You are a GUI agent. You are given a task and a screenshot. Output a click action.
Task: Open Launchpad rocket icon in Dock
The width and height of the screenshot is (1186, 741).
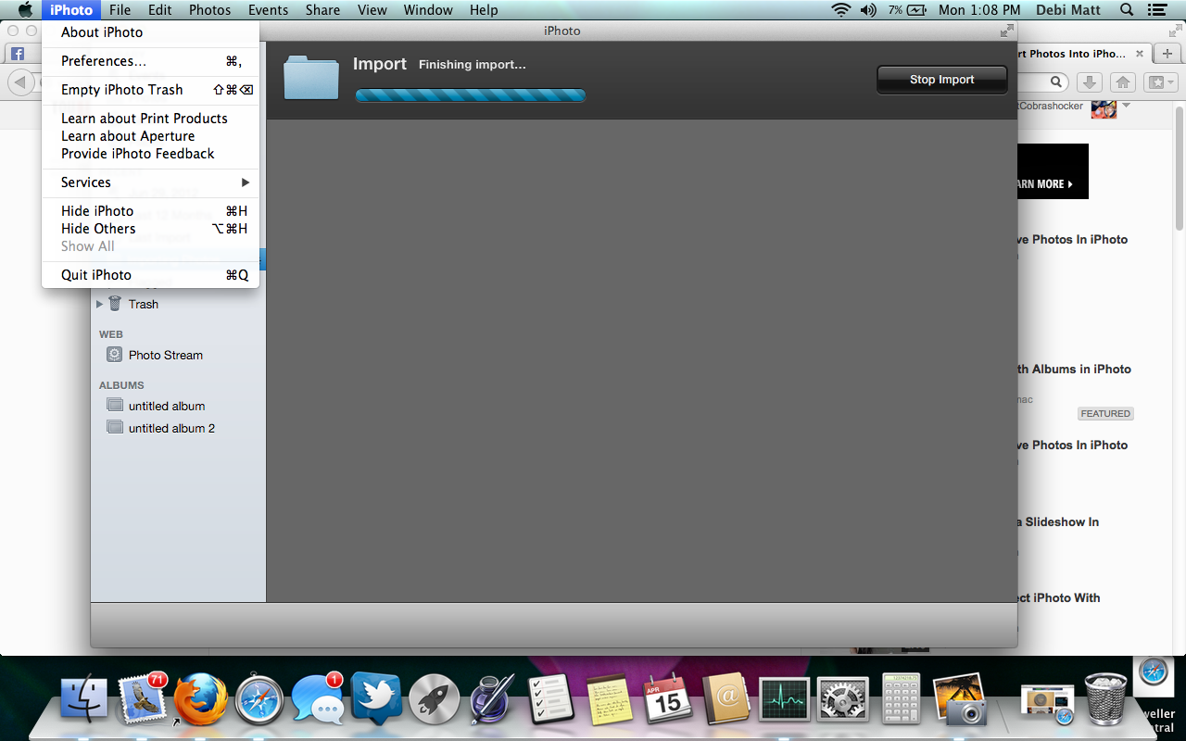coord(434,699)
